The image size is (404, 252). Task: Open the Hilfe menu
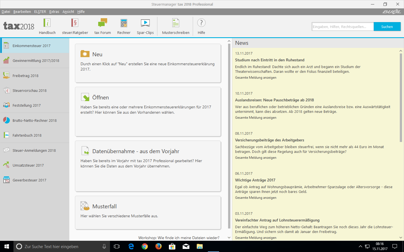click(x=81, y=11)
